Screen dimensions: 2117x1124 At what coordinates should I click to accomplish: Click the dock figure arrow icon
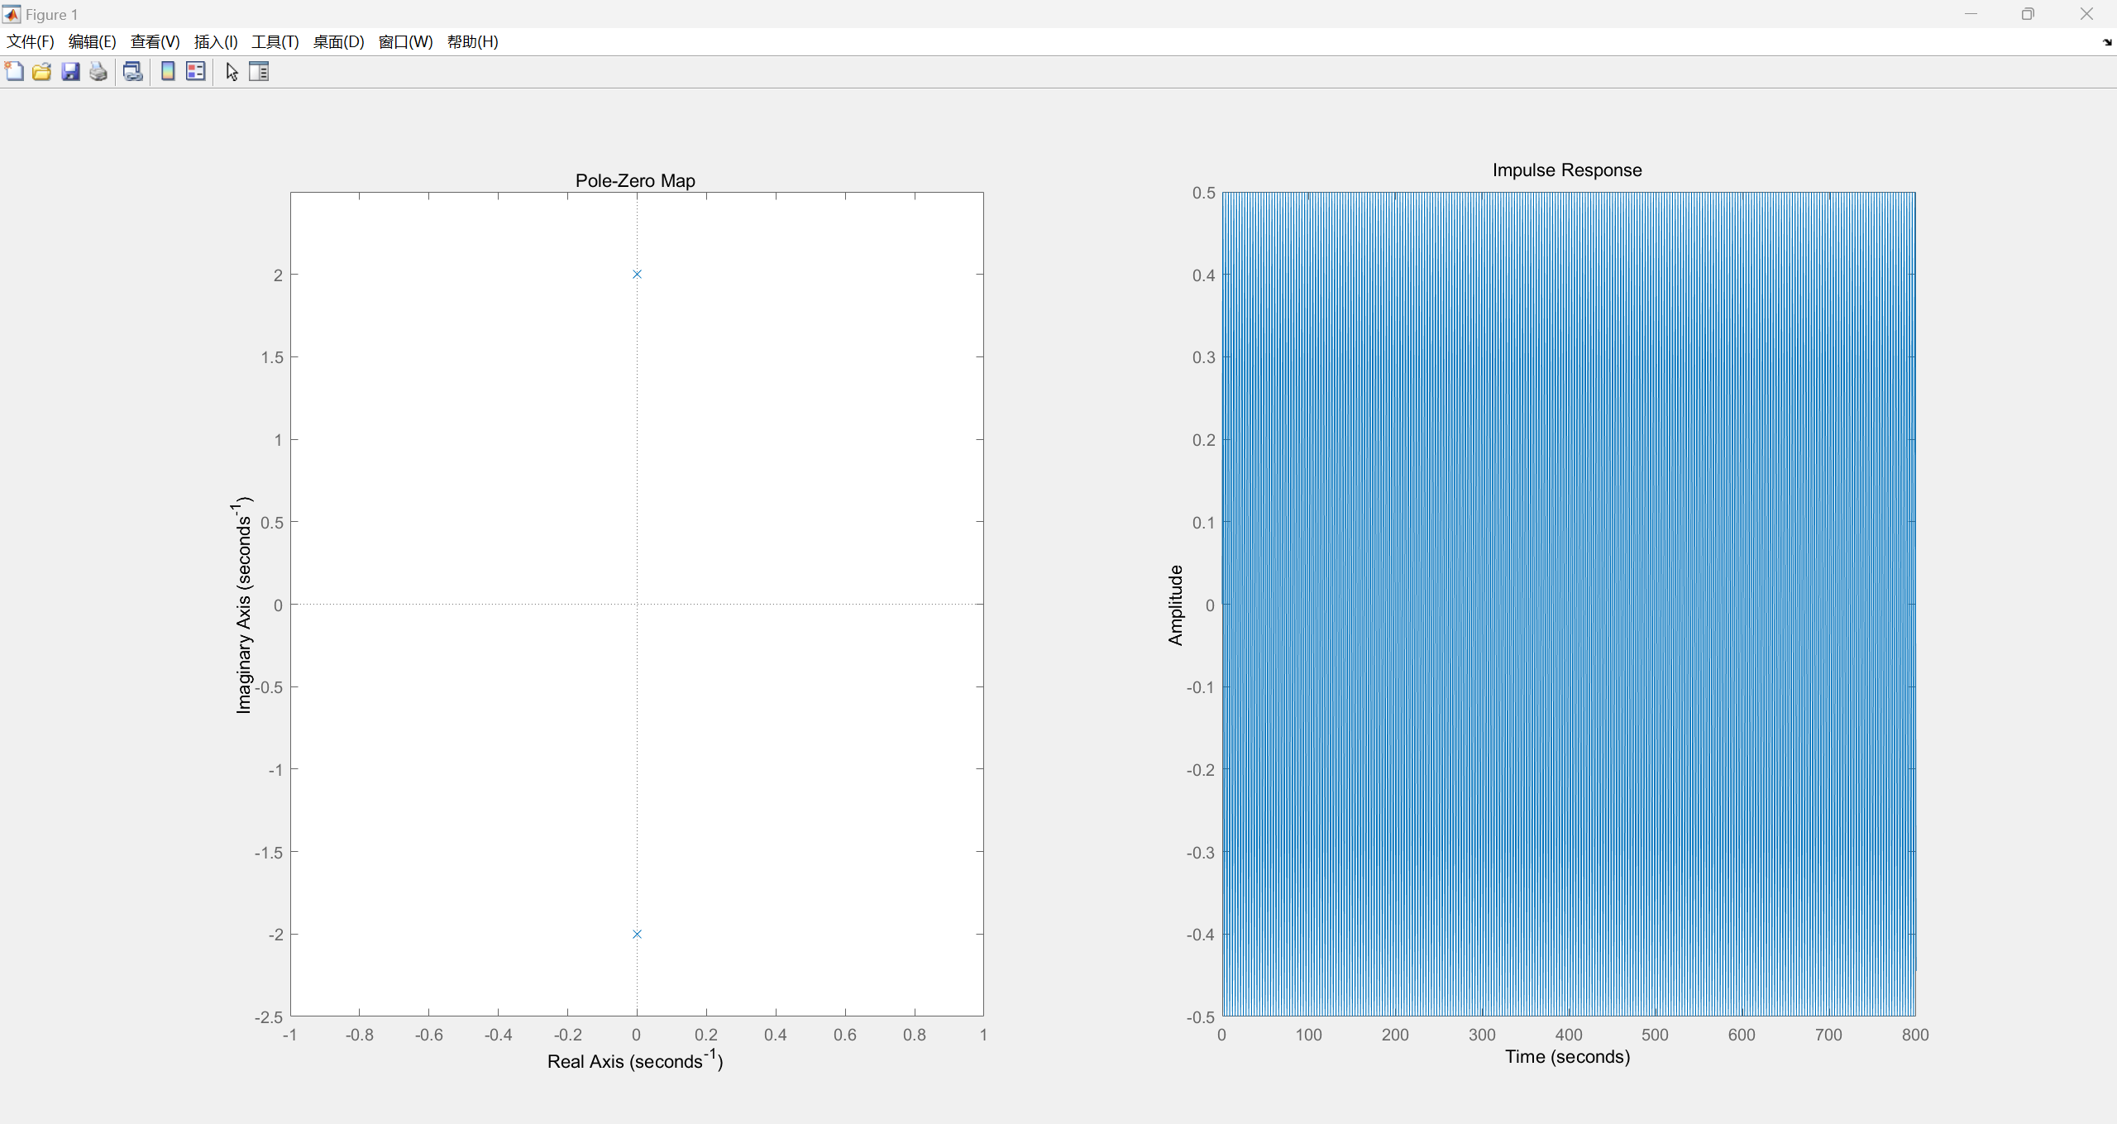click(2106, 42)
